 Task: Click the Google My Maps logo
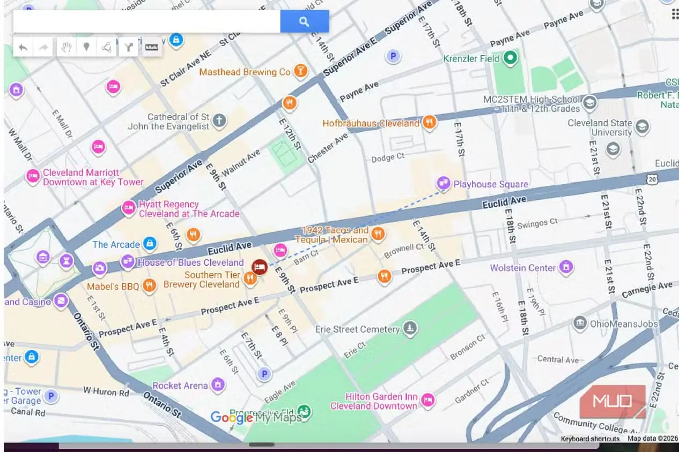click(256, 418)
